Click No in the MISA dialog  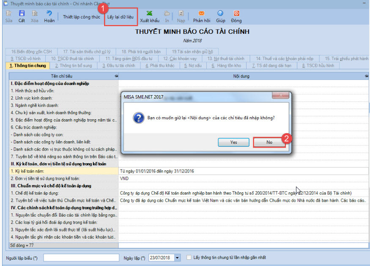[269, 143]
